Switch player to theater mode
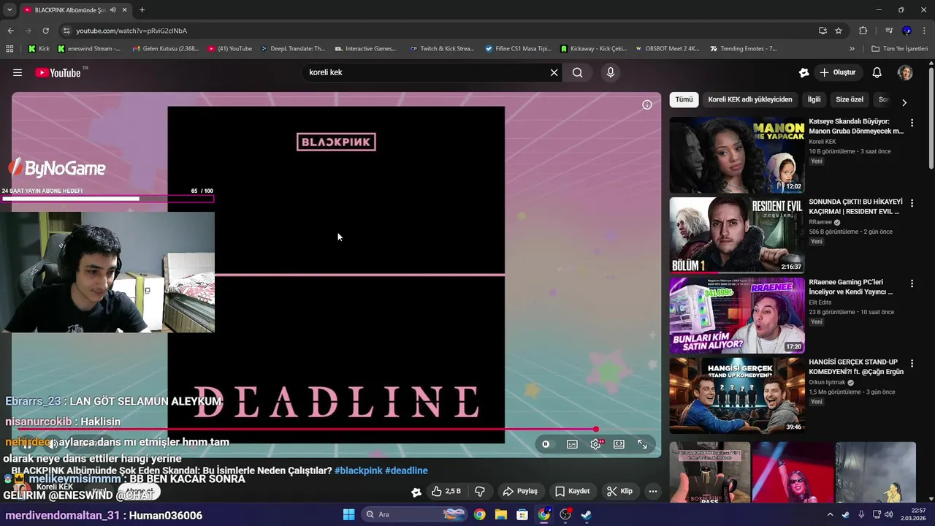The image size is (935, 526). [x=619, y=444]
